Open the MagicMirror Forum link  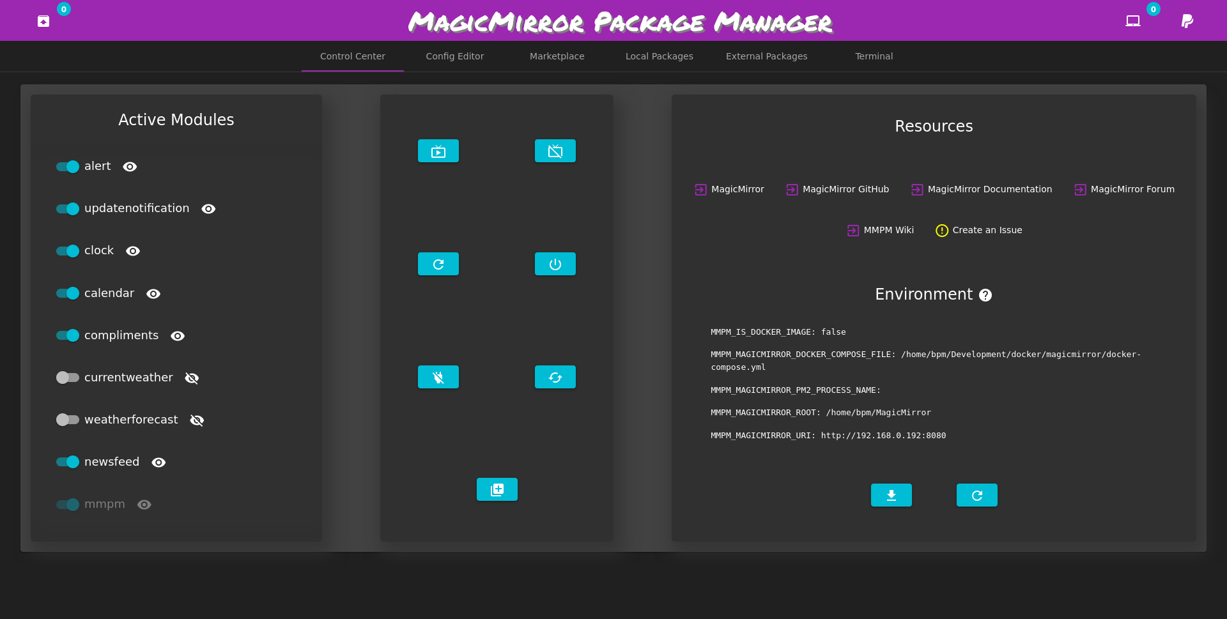click(x=1132, y=189)
